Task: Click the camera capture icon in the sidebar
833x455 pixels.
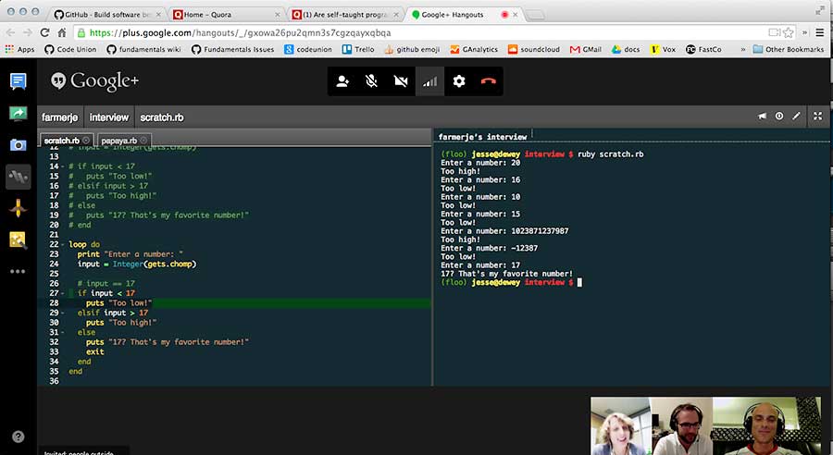Action: pyautogui.click(x=18, y=144)
